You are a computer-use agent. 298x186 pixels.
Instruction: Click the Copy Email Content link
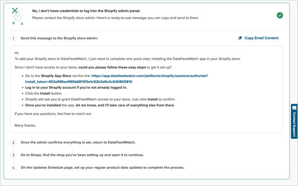tap(262, 38)
